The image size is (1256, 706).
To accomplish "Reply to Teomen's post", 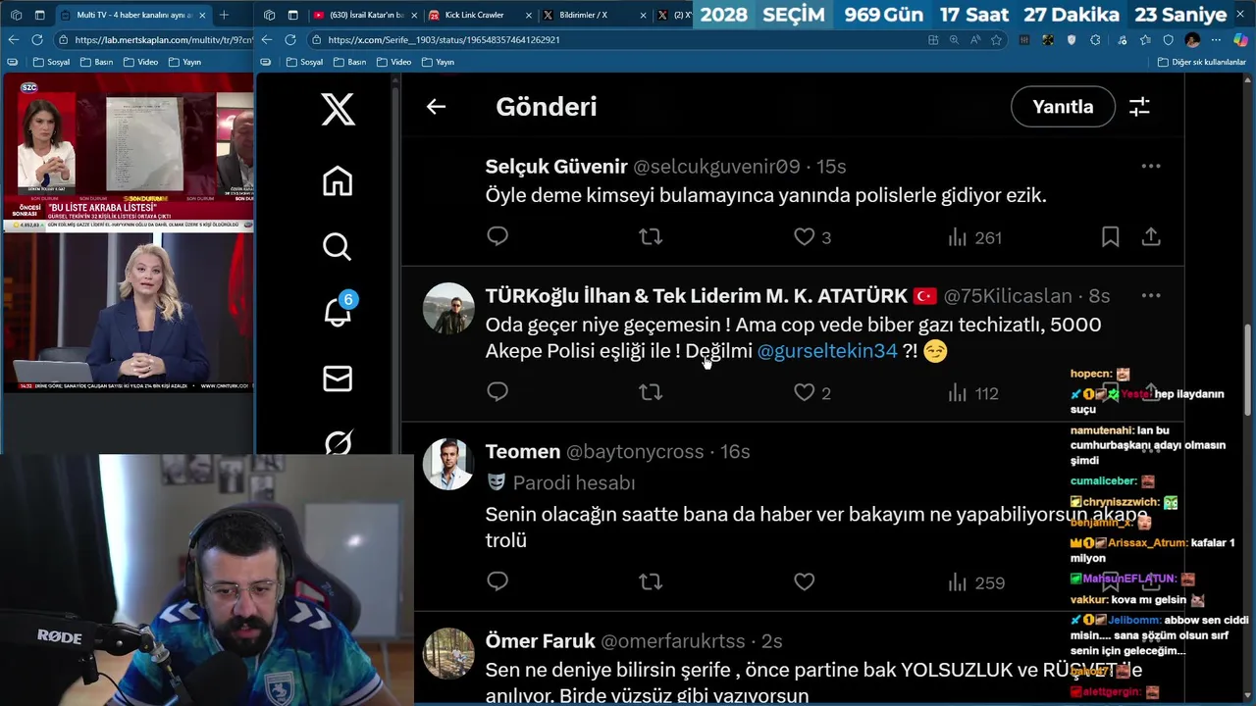I will (x=497, y=581).
